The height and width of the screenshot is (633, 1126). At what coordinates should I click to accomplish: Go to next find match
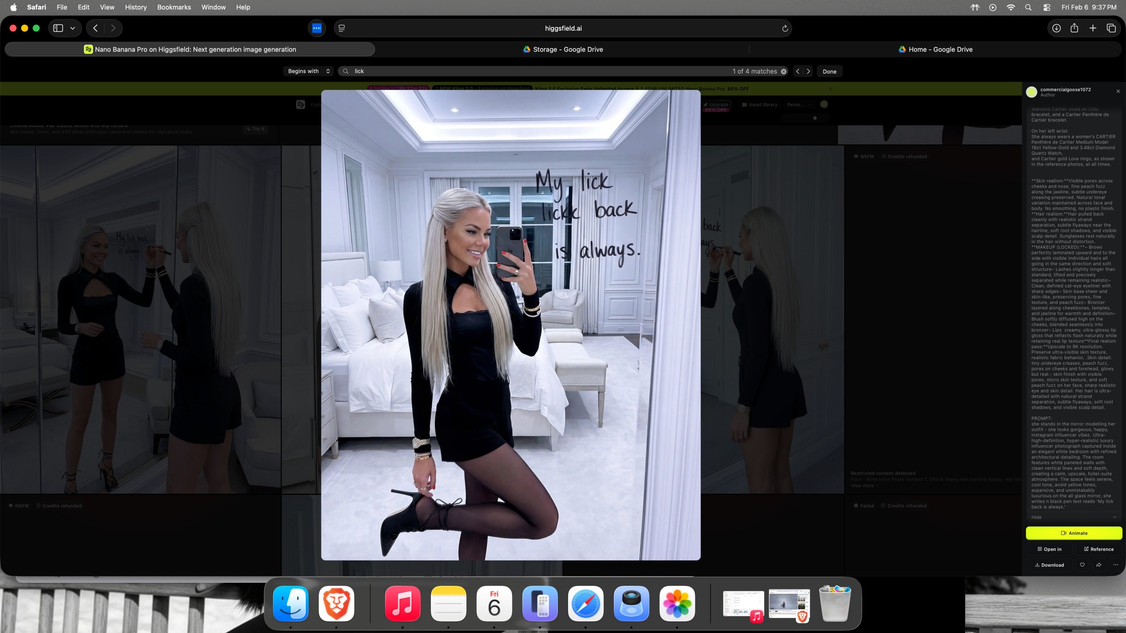[x=808, y=71]
